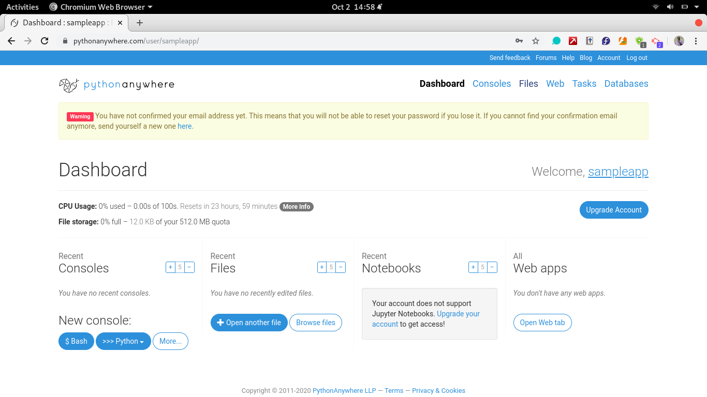Image resolution: width=707 pixels, height=397 pixels.
Task: Open the Help link
Action: pos(568,58)
